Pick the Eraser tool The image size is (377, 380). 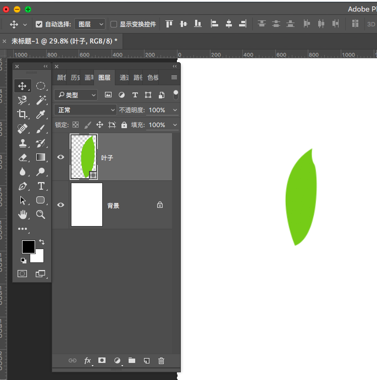[23, 157]
